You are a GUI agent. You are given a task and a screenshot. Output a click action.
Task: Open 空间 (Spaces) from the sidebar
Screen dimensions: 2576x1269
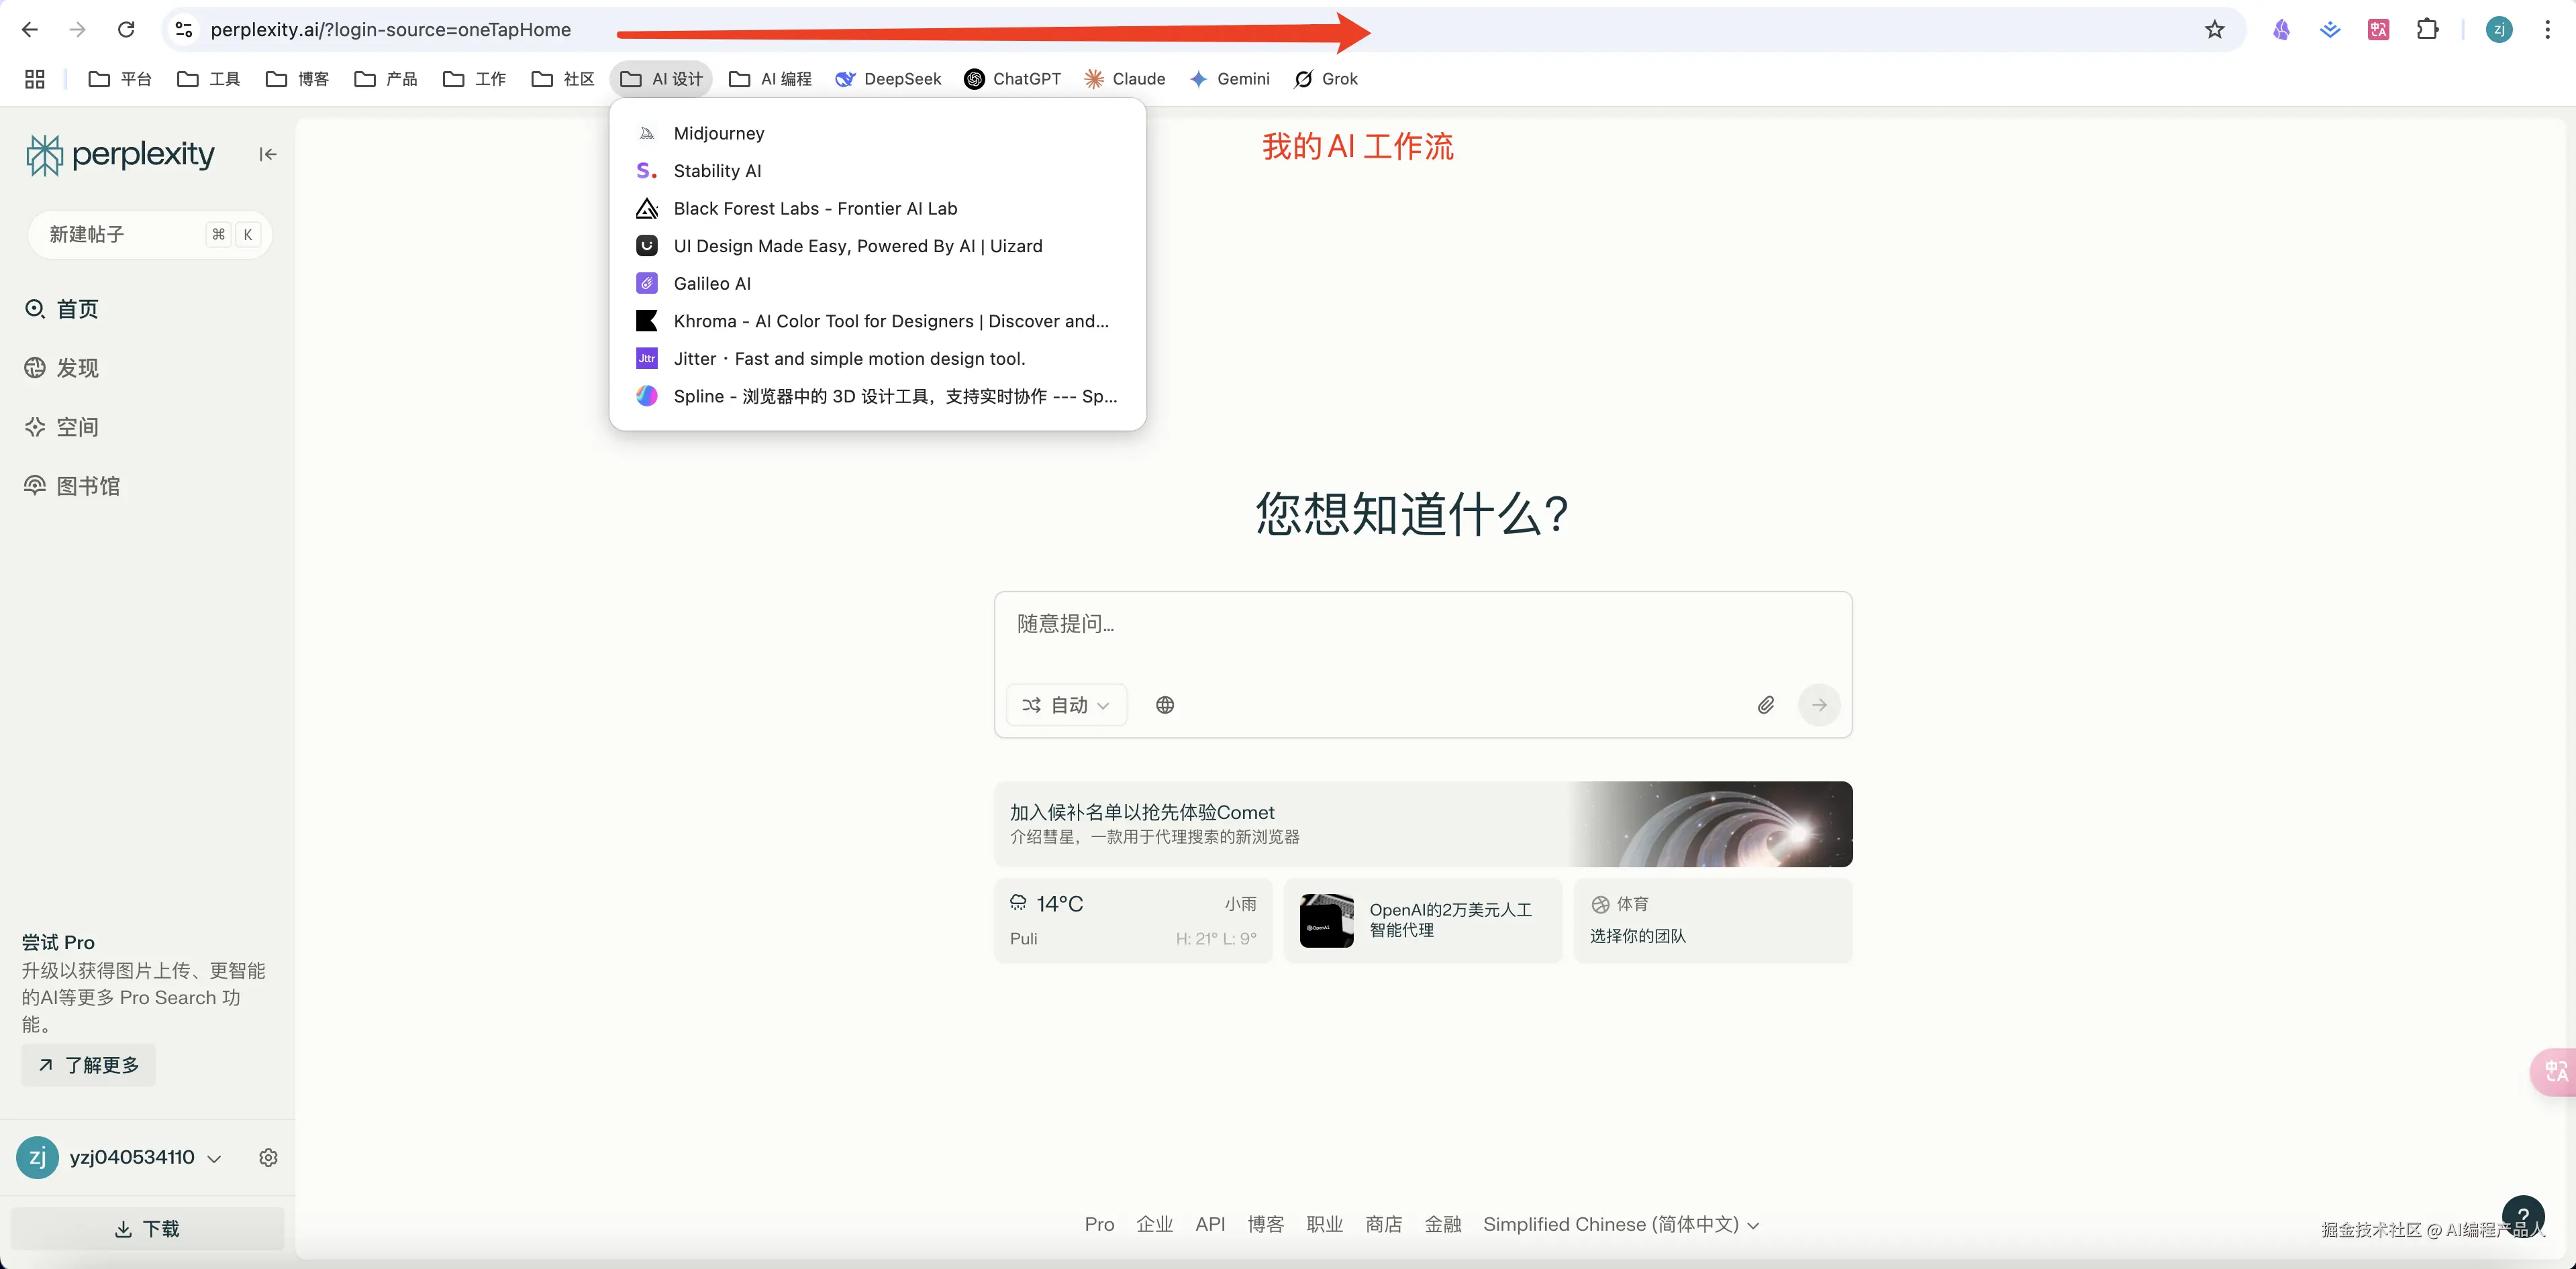click(34, 427)
